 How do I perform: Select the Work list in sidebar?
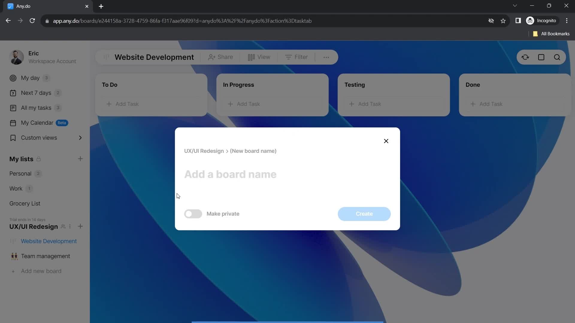point(16,188)
